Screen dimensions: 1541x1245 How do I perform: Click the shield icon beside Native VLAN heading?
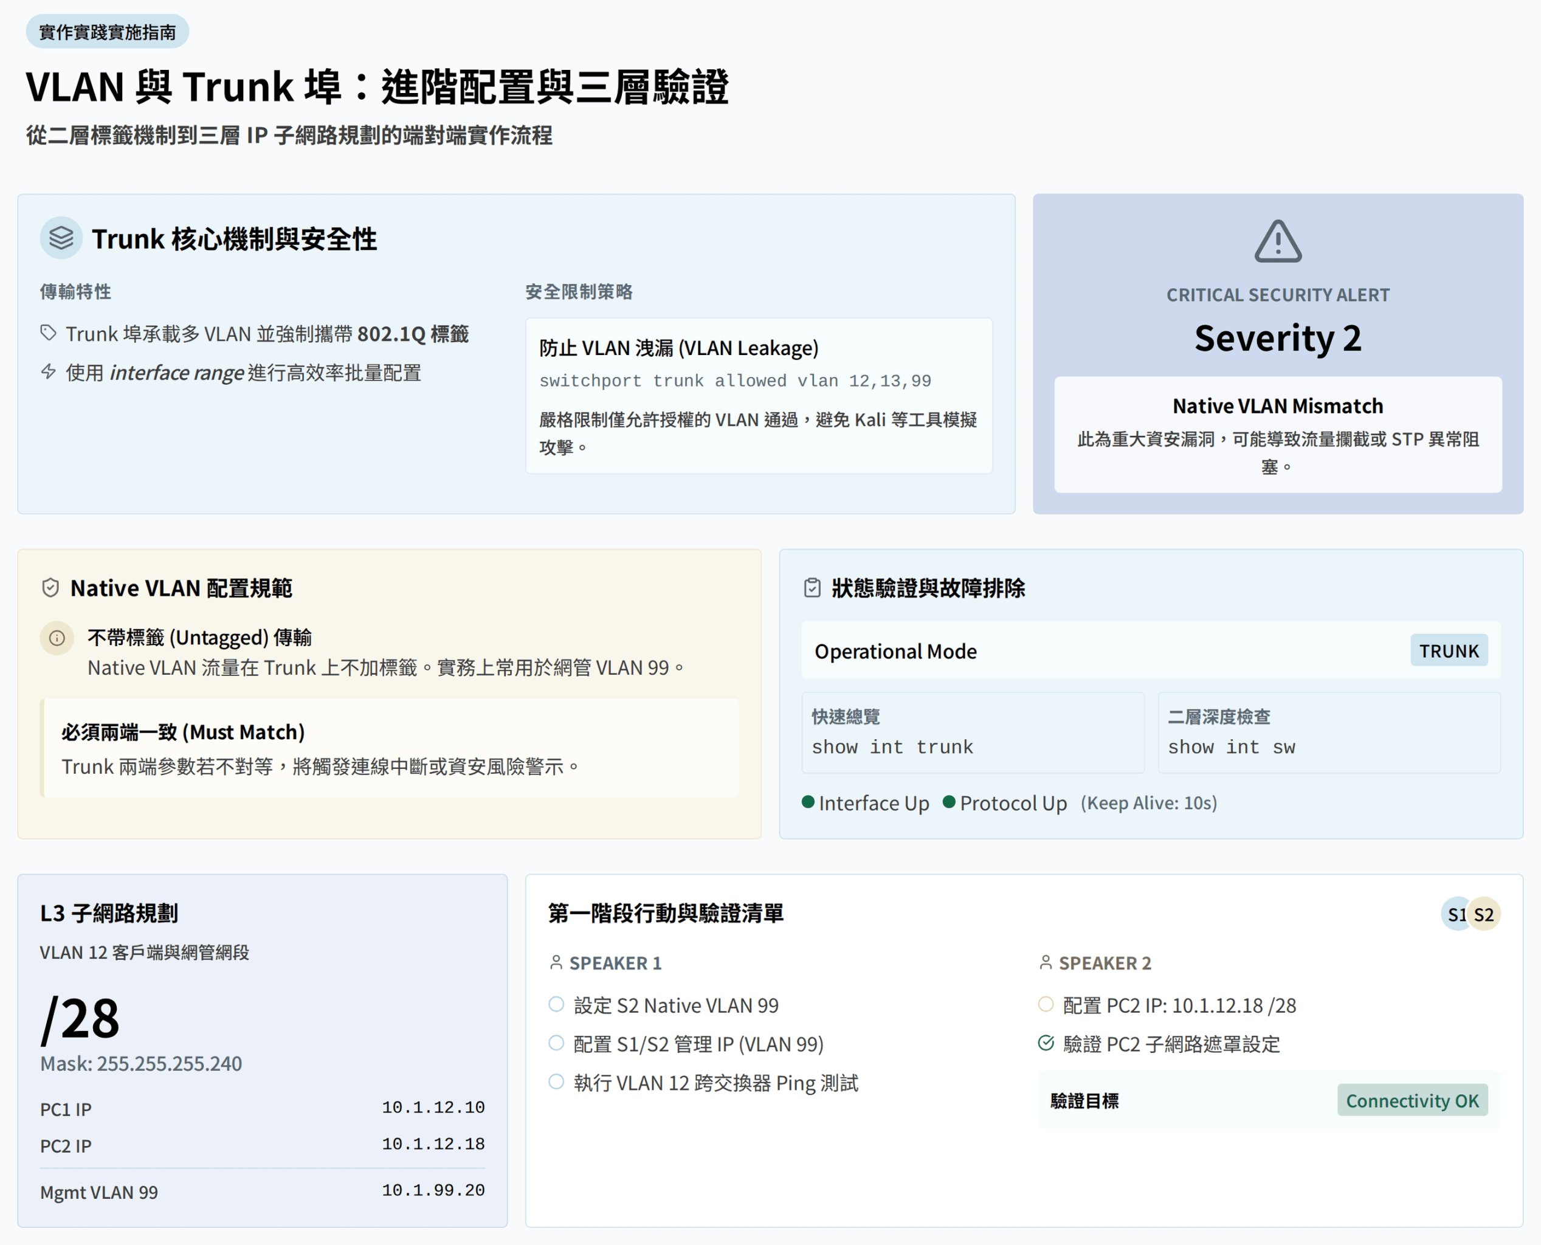pos(50,588)
